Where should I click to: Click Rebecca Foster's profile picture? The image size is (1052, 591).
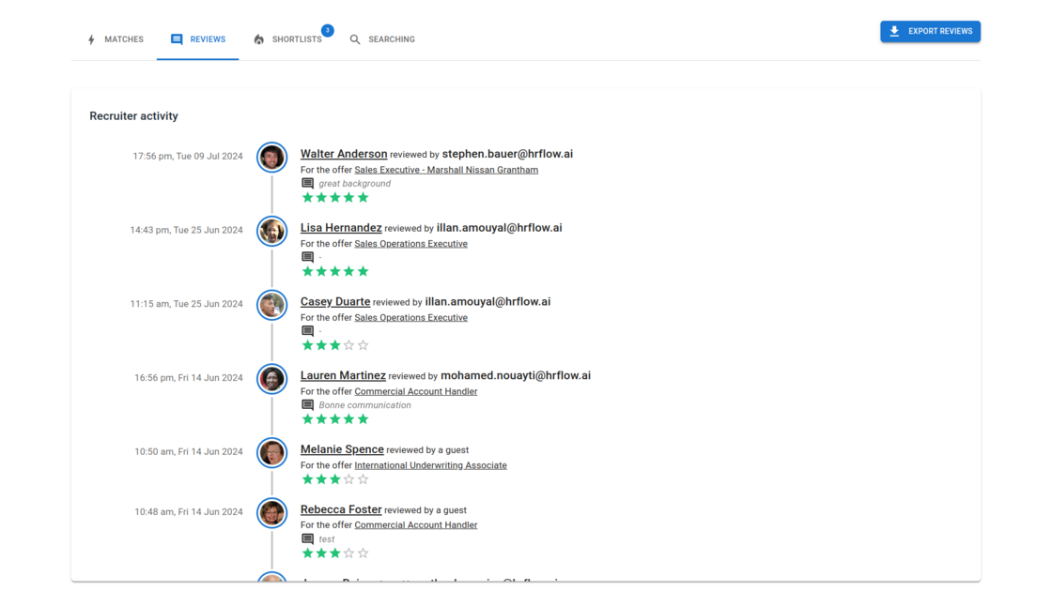click(271, 513)
